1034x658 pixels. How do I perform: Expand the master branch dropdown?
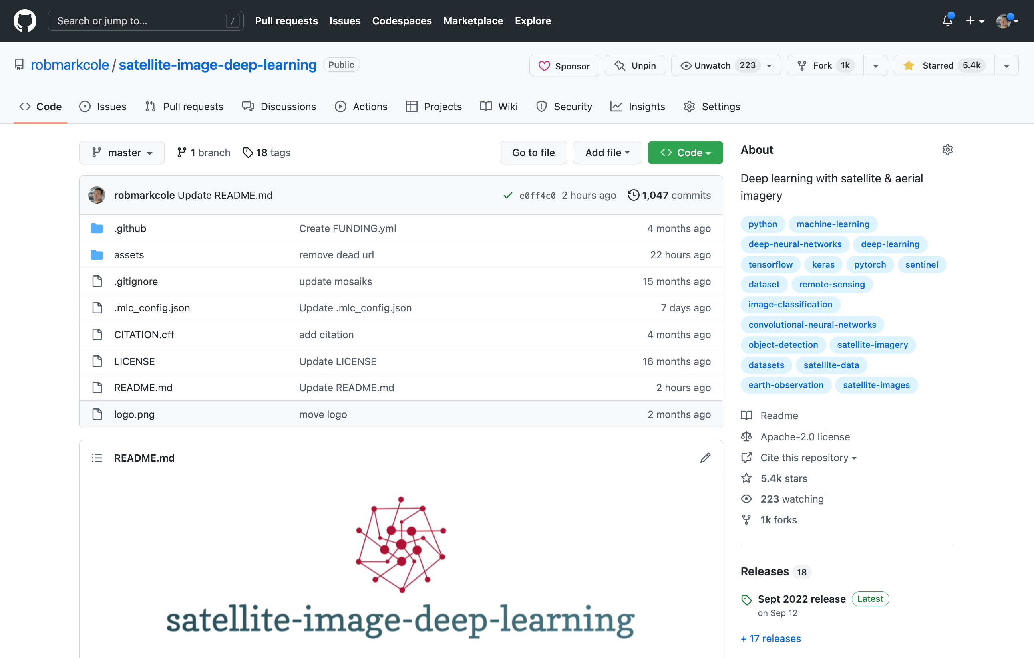(x=121, y=153)
